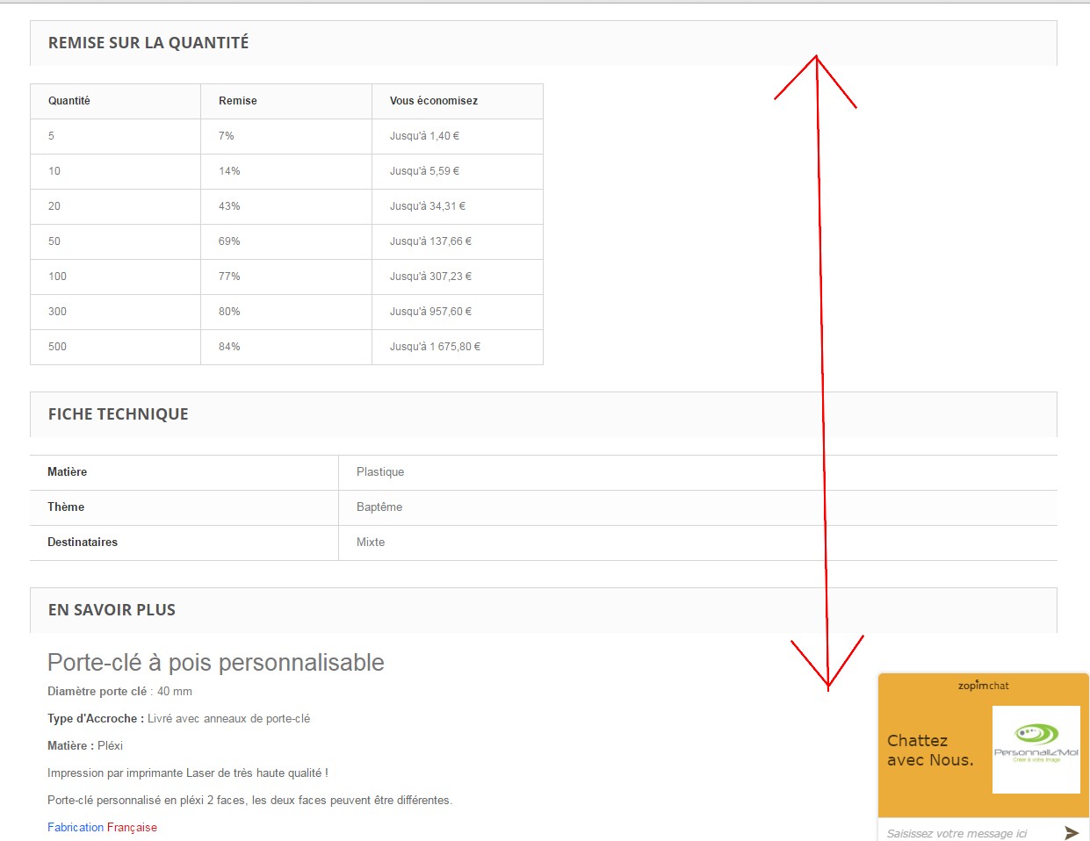Click discount cell '80%'

tap(286, 312)
